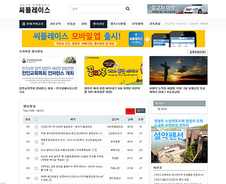Open the cross sunset thumbnail's caption link
The image size is (226, 184).
pos(177,90)
